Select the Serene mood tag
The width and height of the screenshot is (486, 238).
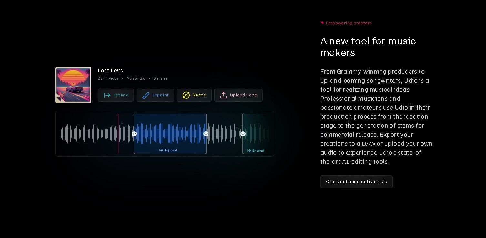(x=160, y=78)
